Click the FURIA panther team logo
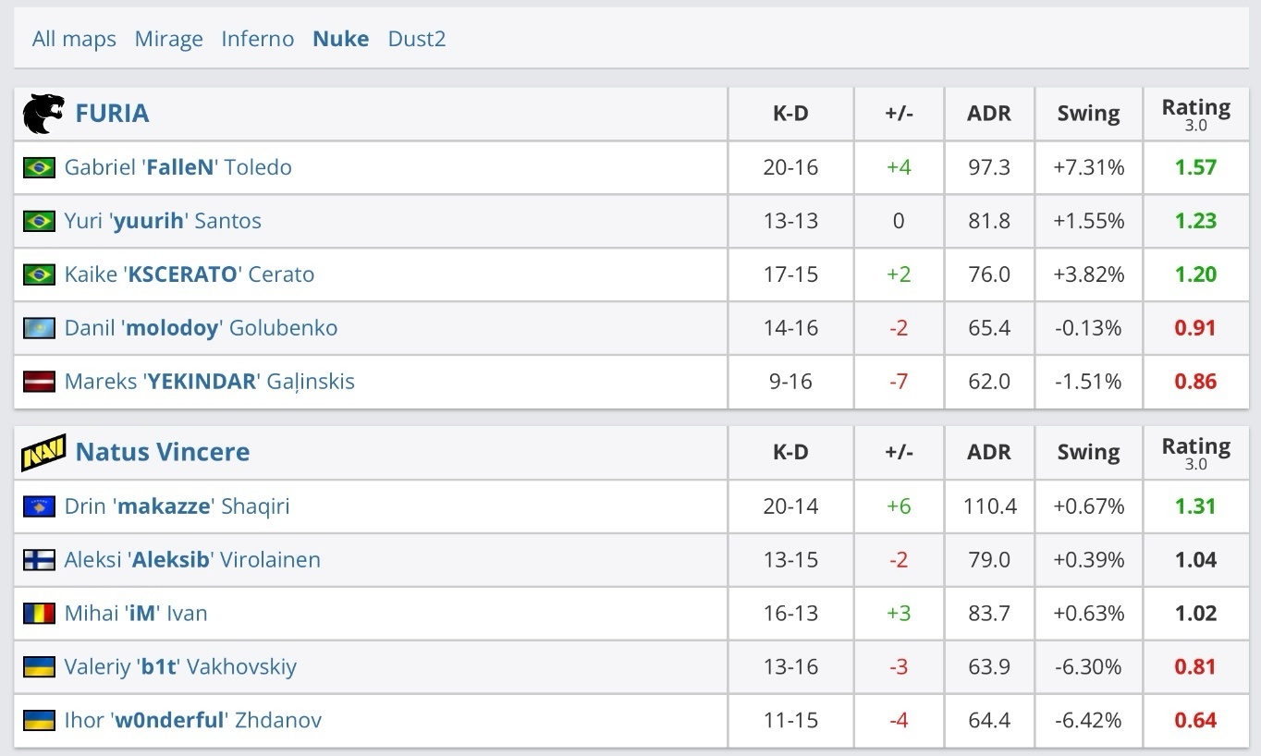This screenshot has height=756, width=1261. [x=43, y=113]
